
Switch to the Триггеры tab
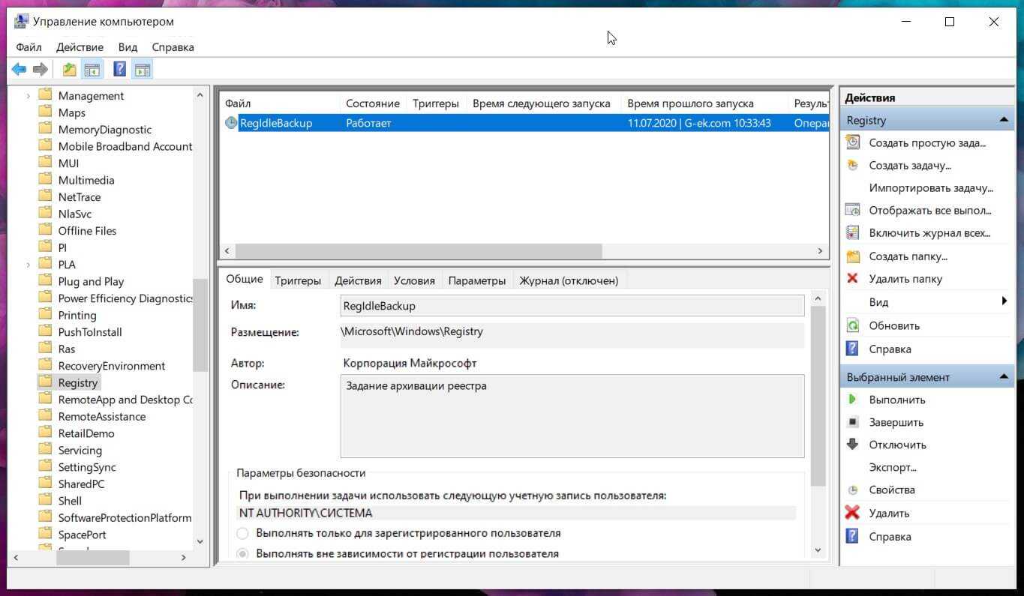[298, 280]
